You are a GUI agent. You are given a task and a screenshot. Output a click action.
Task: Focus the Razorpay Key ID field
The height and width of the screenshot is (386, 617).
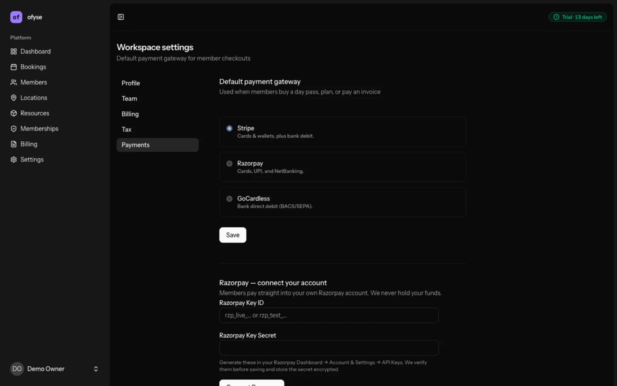click(329, 315)
